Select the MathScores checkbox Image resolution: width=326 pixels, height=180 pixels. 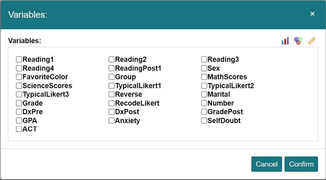coord(204,77)
